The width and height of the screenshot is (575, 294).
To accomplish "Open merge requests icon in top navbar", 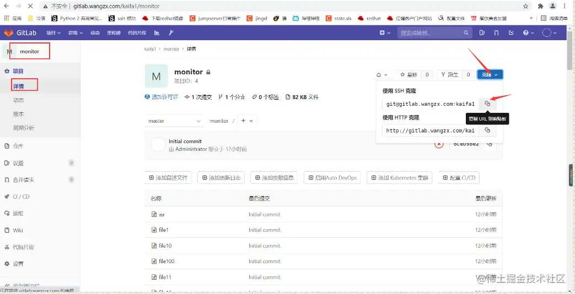I will (x=497, y=32).
